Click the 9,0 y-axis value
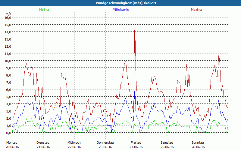Image resolution: width=241 pixels, height=150 pixels. (9, 68)
